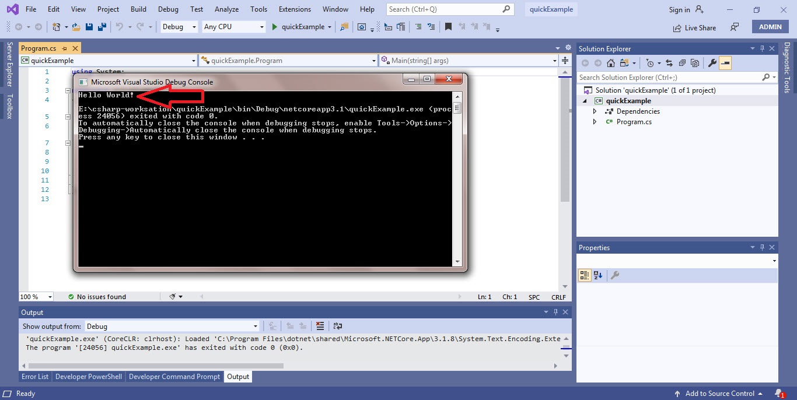Click the Visual Studio logo icon

point(12,9)
